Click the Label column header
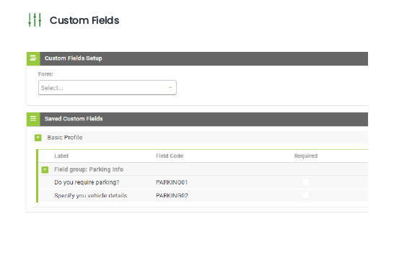394x263 pixels. [61, 156]
